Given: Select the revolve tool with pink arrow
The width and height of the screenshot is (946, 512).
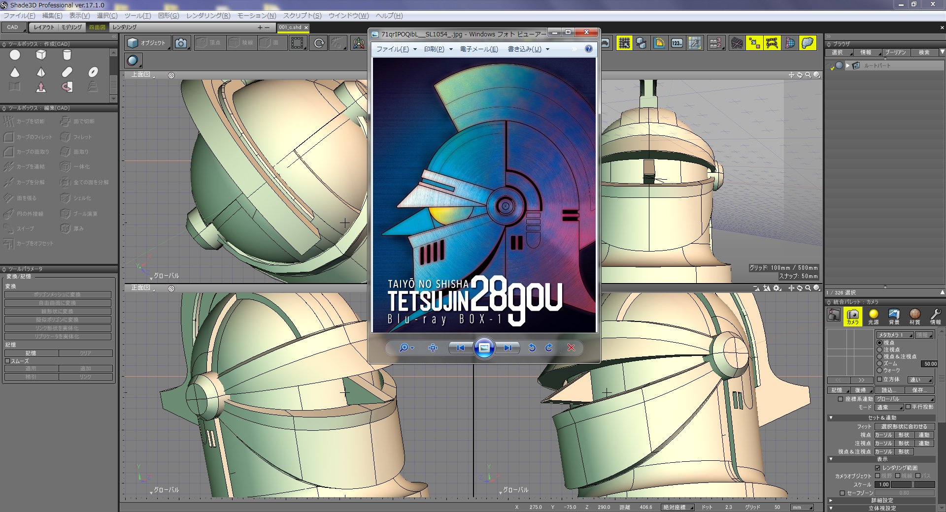Looking at the screenshot, I should (x=67, y=87).
